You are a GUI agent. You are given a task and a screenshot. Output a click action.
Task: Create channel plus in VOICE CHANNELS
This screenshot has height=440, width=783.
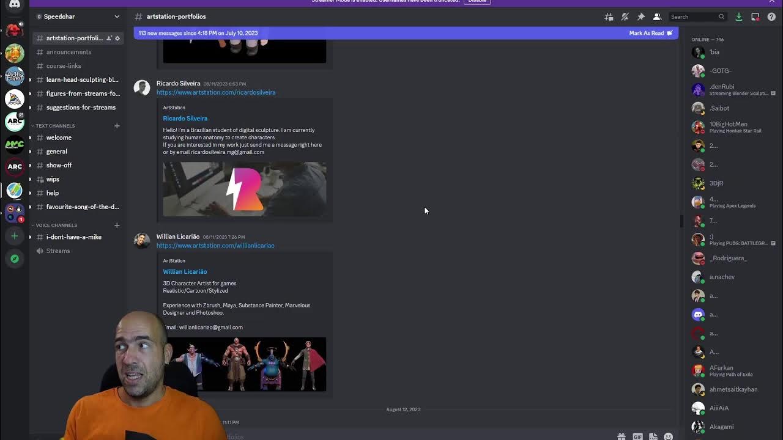117,226
